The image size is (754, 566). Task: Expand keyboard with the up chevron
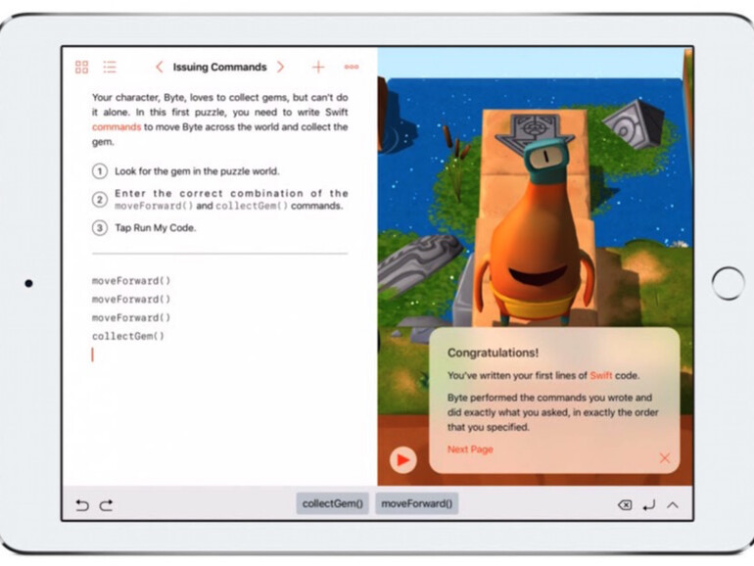673,505
